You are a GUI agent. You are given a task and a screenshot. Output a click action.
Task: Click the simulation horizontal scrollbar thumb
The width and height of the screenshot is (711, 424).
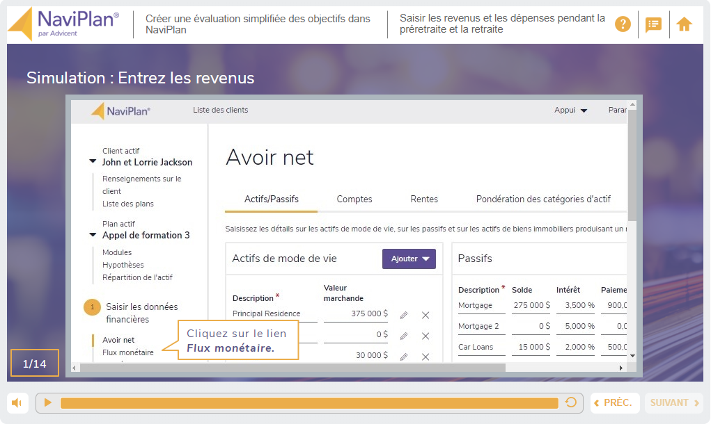point(292,368)
